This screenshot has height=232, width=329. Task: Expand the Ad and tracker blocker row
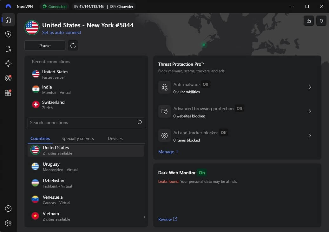pos(310,136)
